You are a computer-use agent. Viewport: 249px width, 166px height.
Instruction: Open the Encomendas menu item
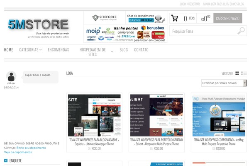coord(59,50)
